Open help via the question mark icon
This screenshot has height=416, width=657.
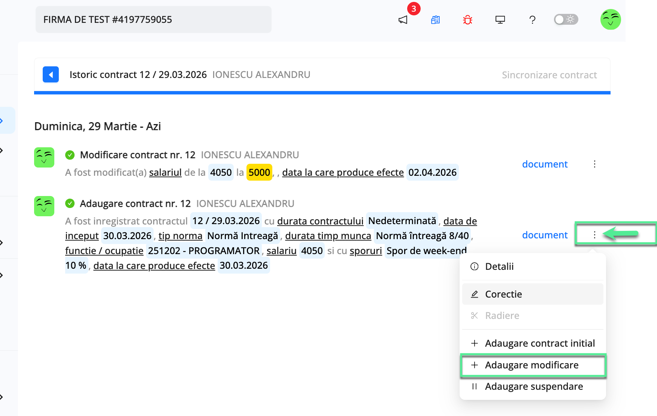pos(532,19)
